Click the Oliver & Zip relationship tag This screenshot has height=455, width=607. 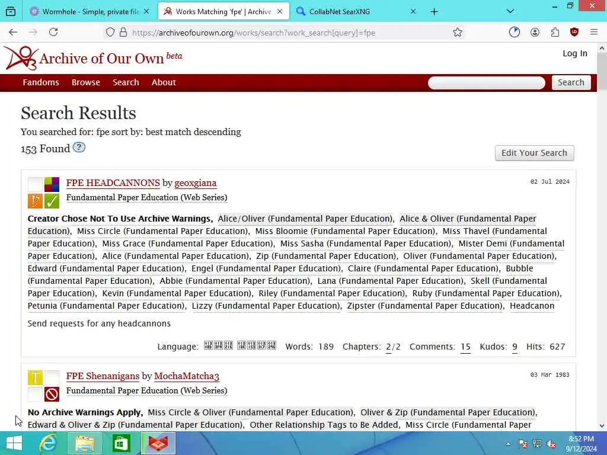(448, 412)
